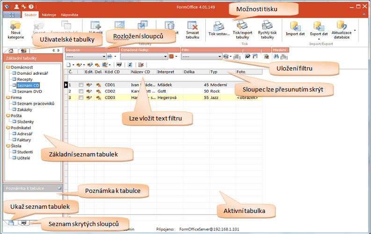Click the column layout icon beside Sloupce combo

click(x=110, y=57)
